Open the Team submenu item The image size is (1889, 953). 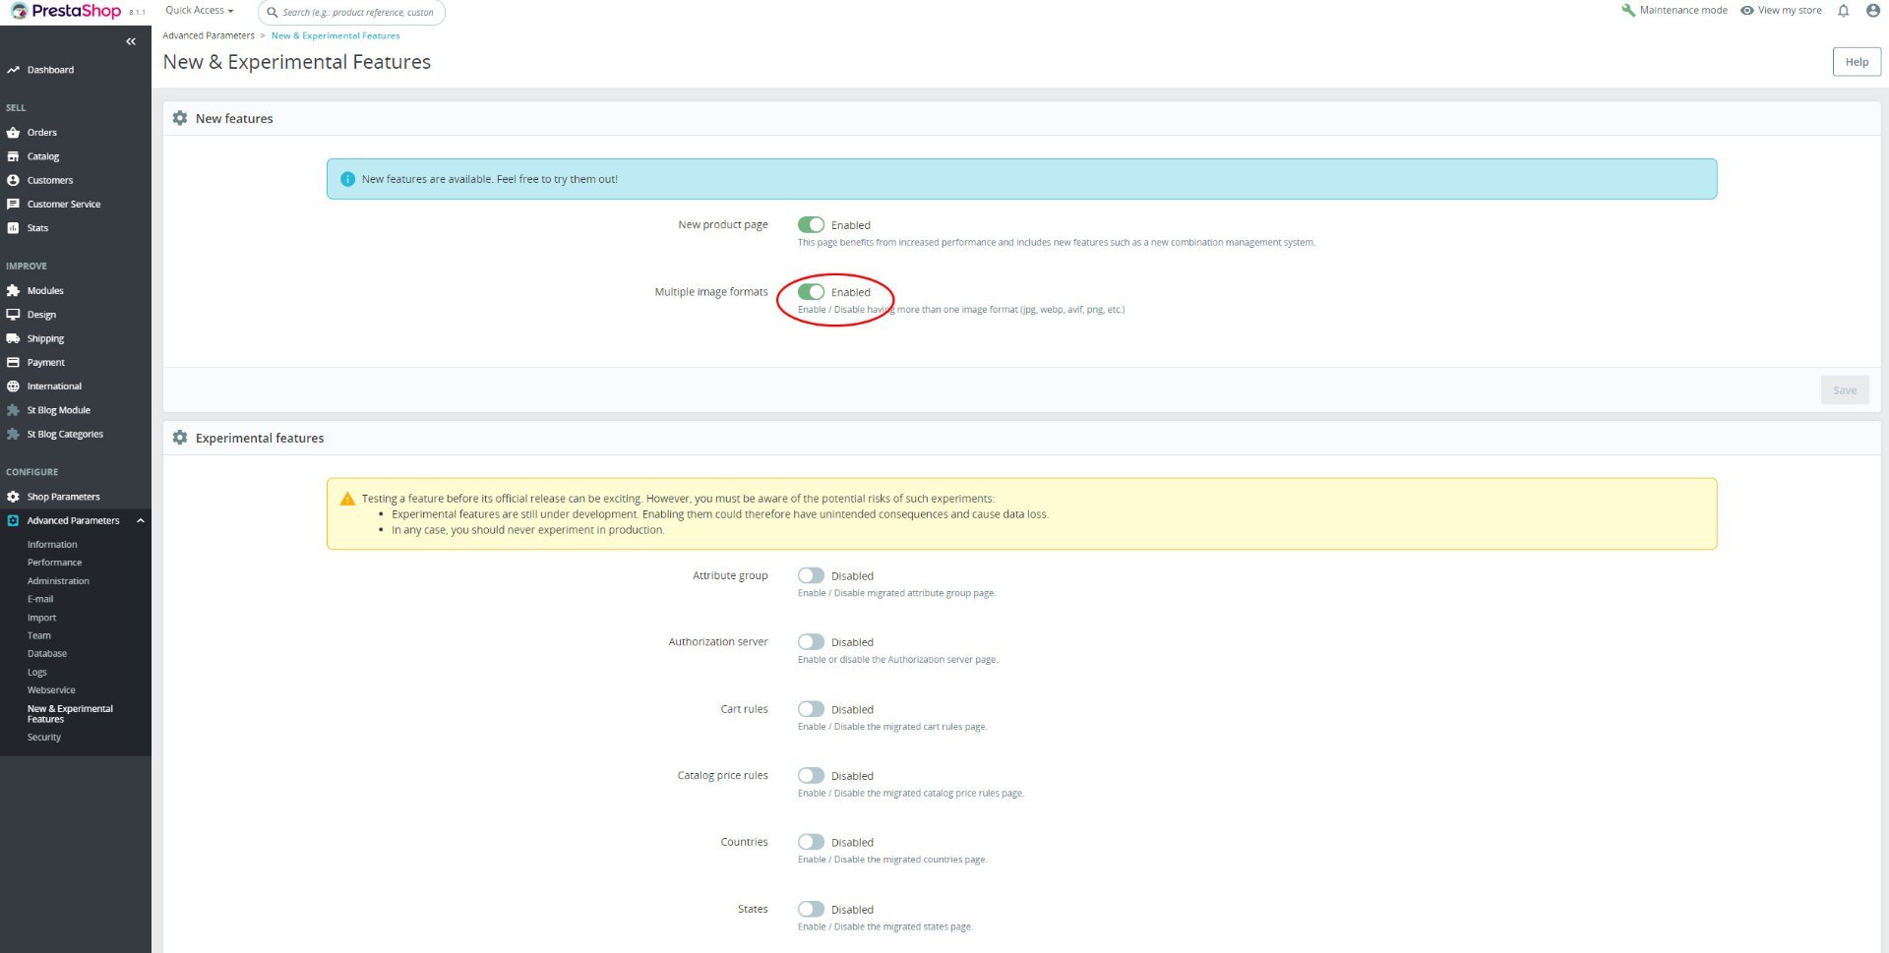[x=38, y=635]
